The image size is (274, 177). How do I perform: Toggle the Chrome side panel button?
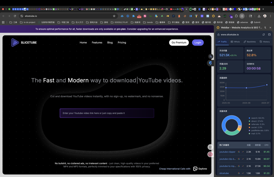(x=242, y=16)
